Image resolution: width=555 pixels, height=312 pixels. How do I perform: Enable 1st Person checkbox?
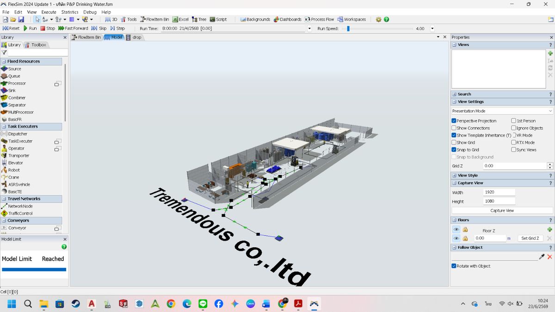pos(513,121)
